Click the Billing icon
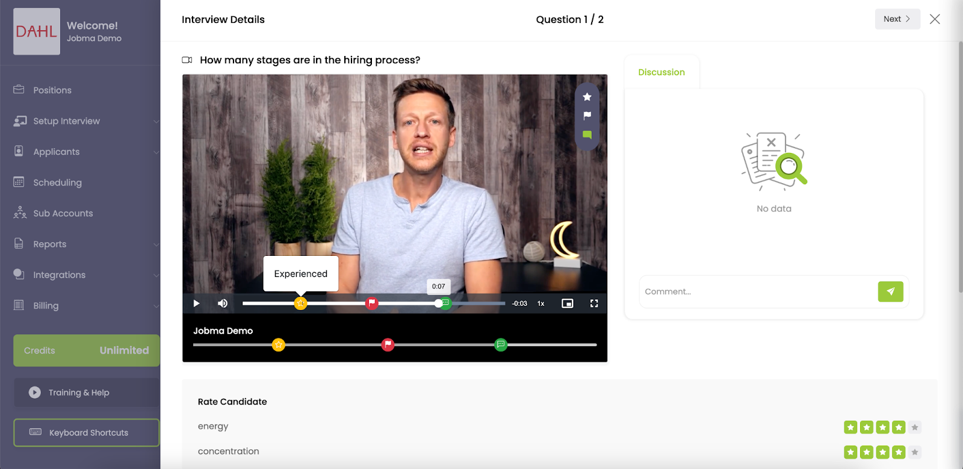This screenshot has width=963, height=469. 19,305
